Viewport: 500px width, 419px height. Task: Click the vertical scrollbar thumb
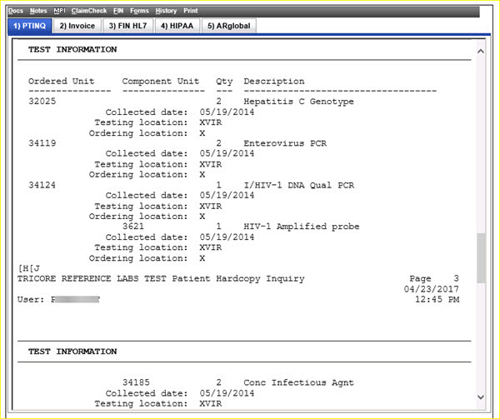pos(480,257)
